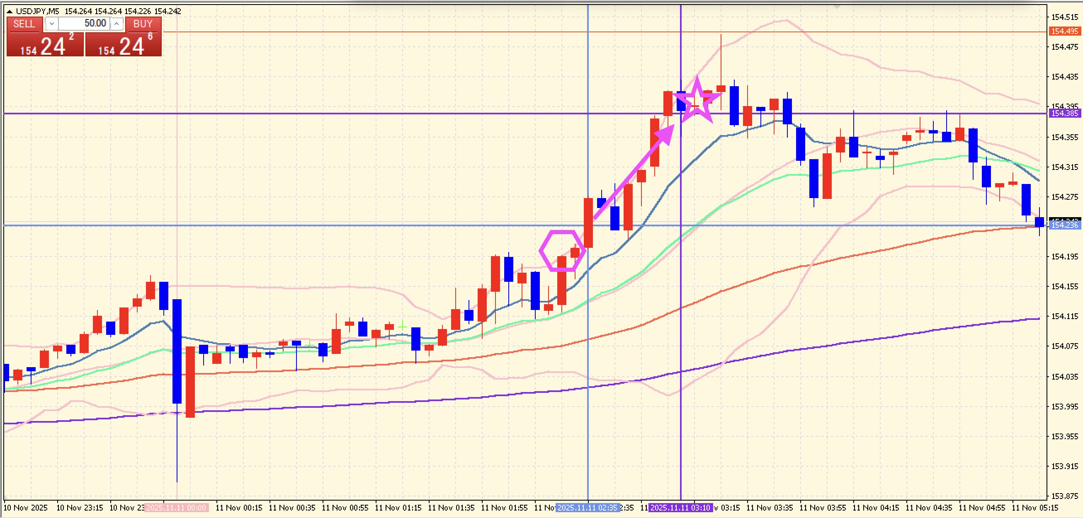This screenshot has height=518, width=1083.
Task: Click the SELL button
Action: (x=24, y=24)
